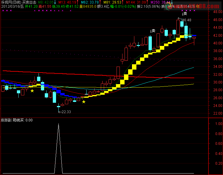Click the date 2012/03/16/五

click(12, 7)
